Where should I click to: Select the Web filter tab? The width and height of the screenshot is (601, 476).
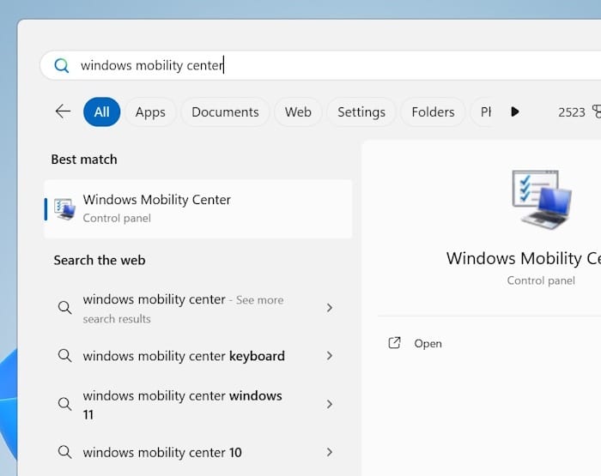298,111
